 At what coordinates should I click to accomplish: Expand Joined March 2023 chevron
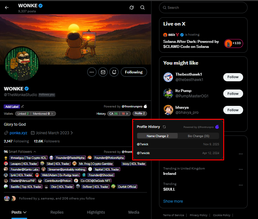coord(72,133)
